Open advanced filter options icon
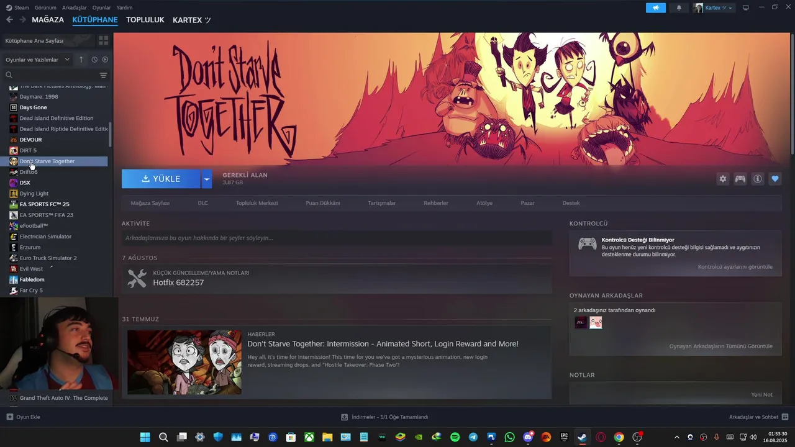795x447 pixels. click(x=103, y=75)
